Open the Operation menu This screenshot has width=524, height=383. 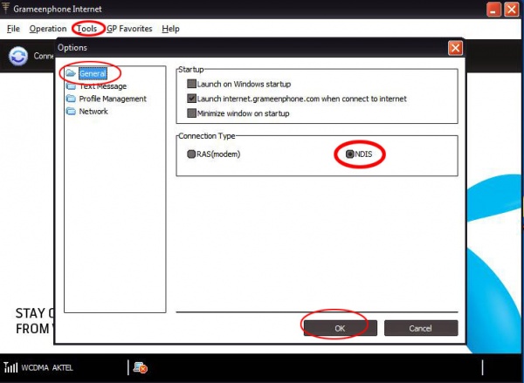click(48, 29)
